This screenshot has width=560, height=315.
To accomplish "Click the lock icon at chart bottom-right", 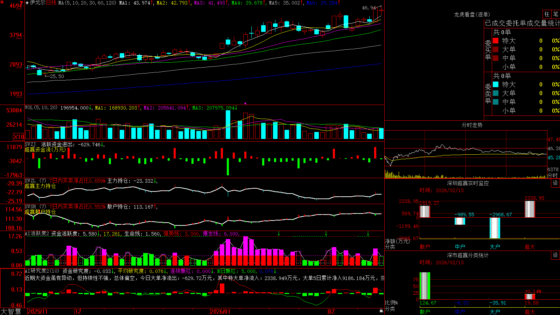I will [x=381, y=311].
